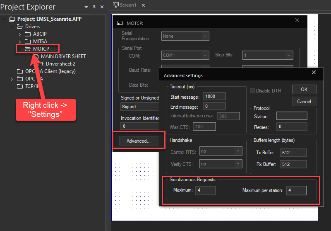This screenshot has width=331, height=231.
Task: Toggle the Disable DTR checkbox
Action: [x=252, y=91]
